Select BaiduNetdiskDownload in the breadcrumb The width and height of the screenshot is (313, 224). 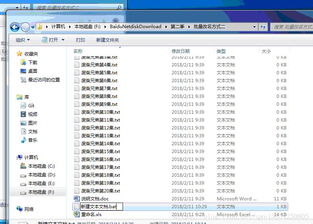point(135,27)
